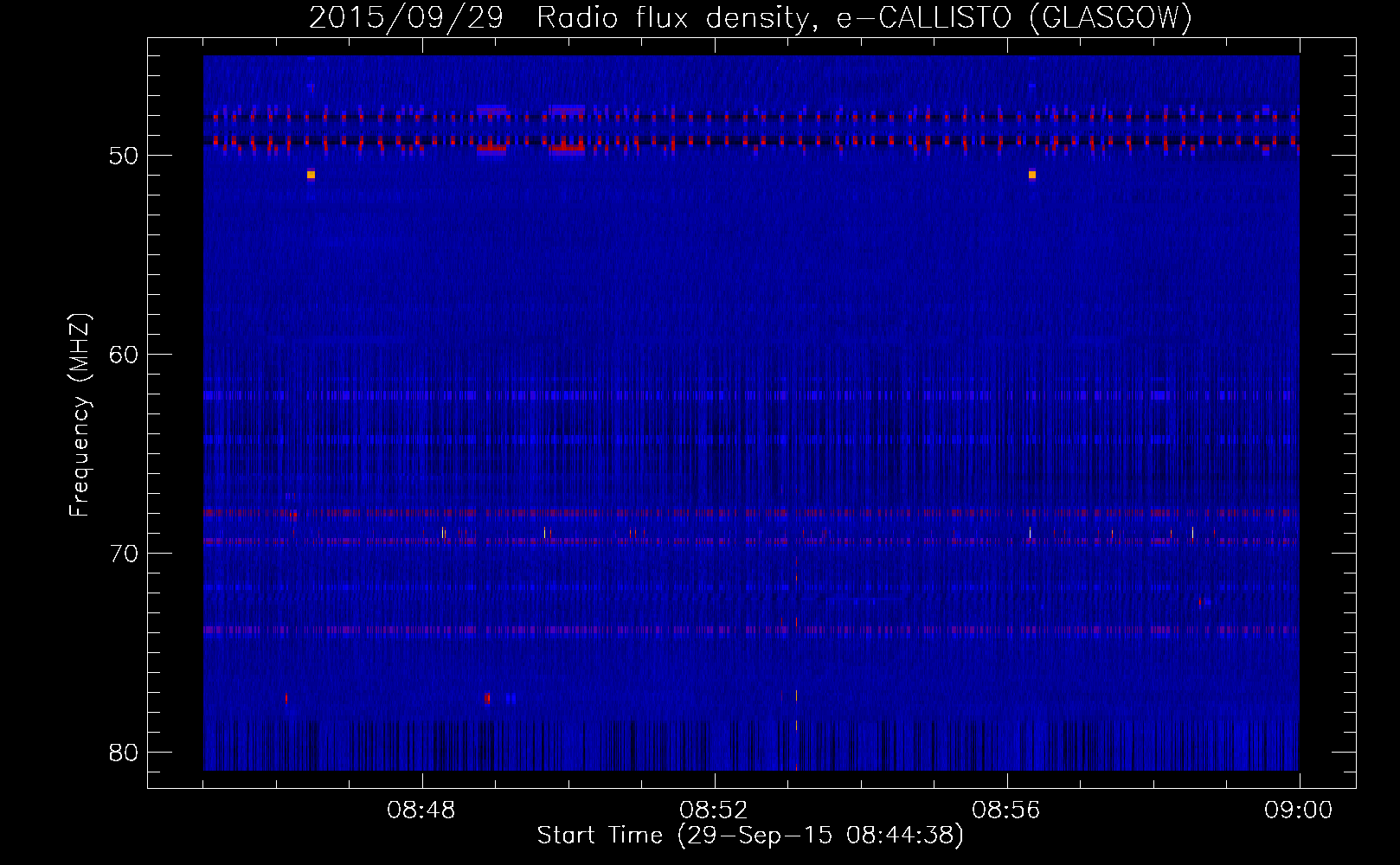This screenshot has width=1400, height=865.
Task: Click the plot title text
Action: point(750,17)
